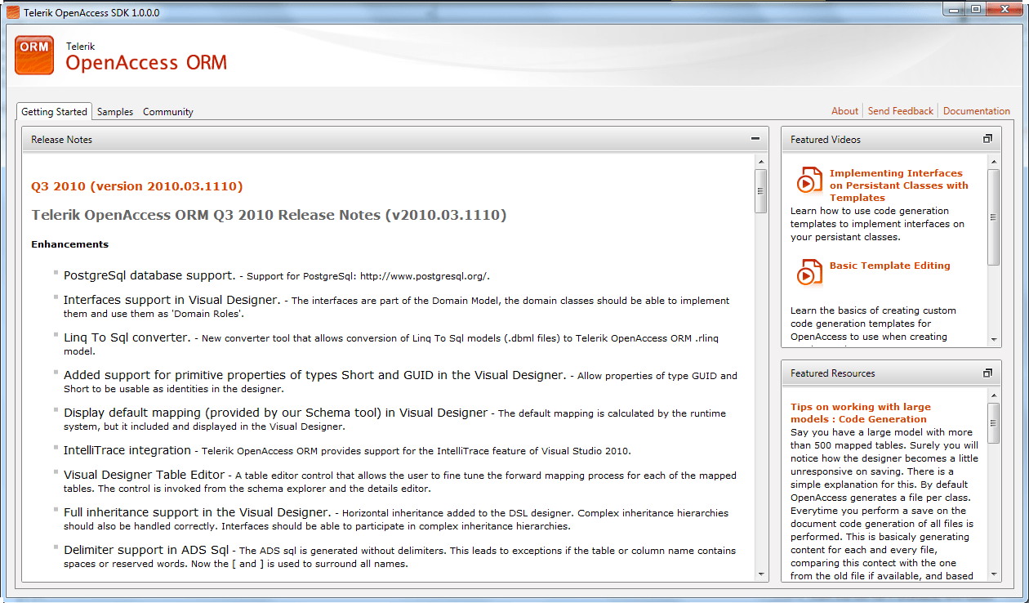Click the Enhancements heading

[x=69, y=243]
